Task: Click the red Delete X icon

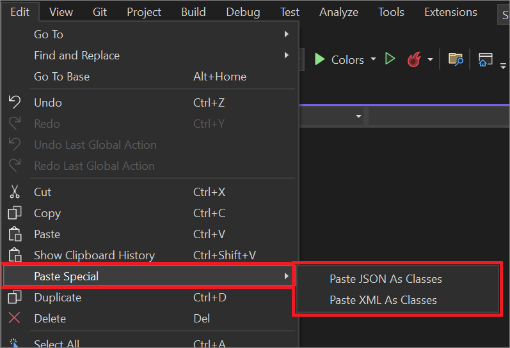Action: pos(14,318)
